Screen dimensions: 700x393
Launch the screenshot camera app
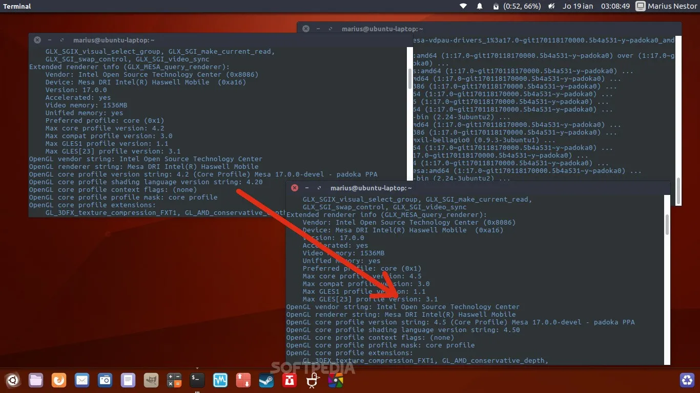[105, 380]
